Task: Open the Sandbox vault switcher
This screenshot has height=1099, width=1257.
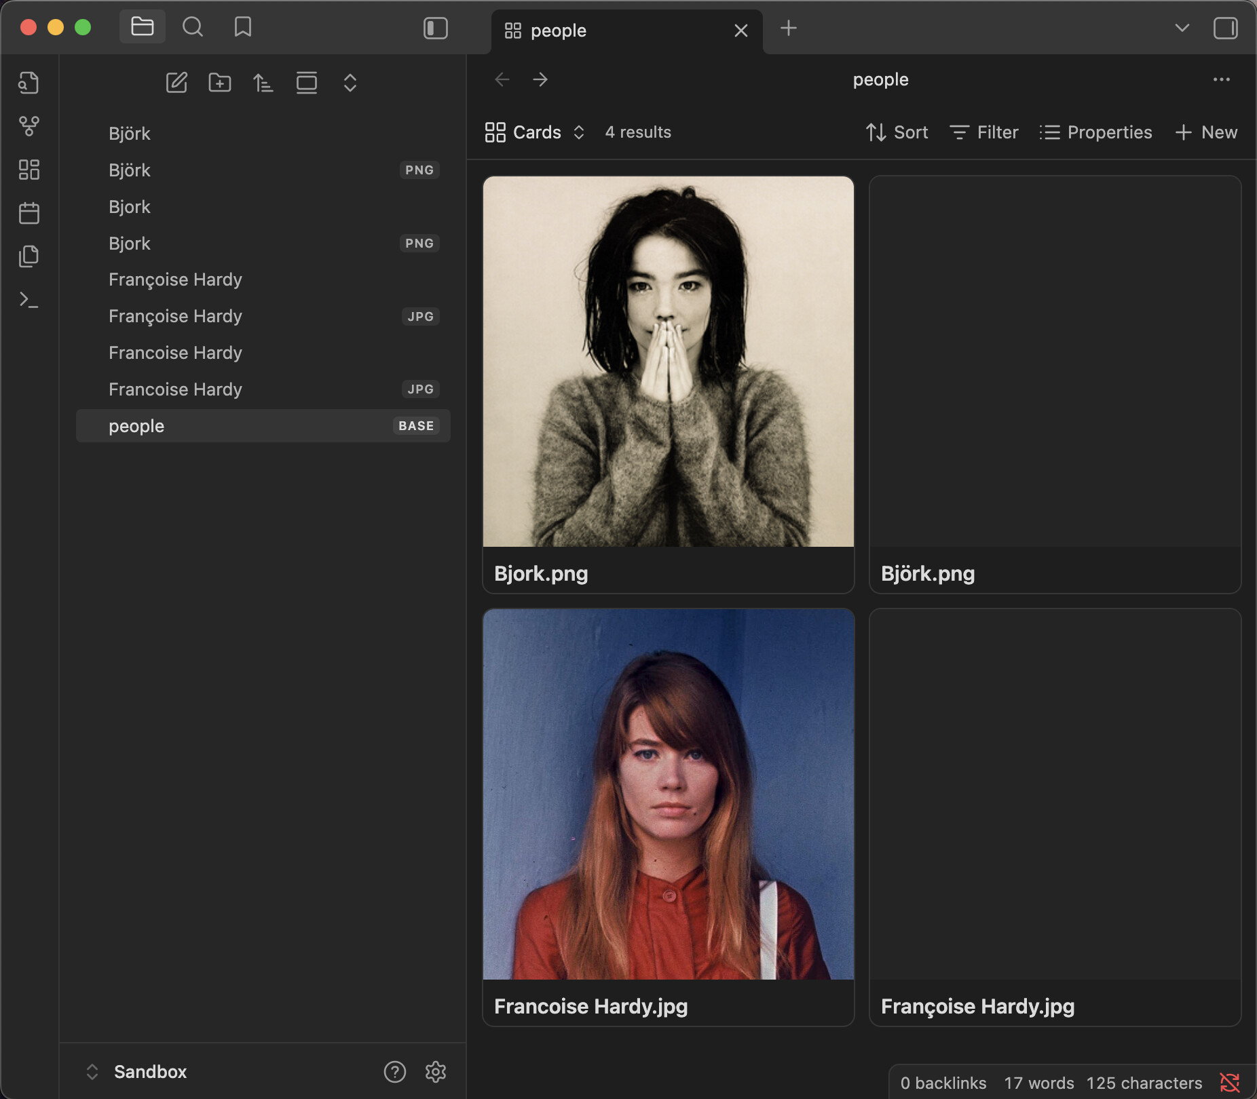Action: [x=150, y=1072]
